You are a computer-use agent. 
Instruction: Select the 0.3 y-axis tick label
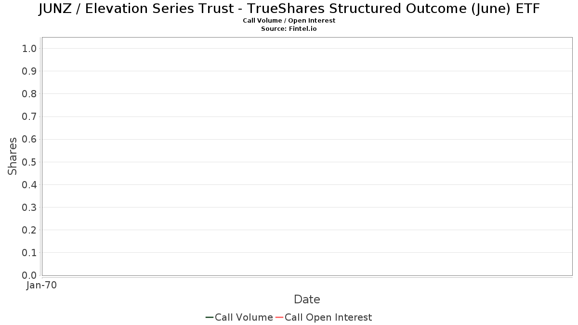29,208
